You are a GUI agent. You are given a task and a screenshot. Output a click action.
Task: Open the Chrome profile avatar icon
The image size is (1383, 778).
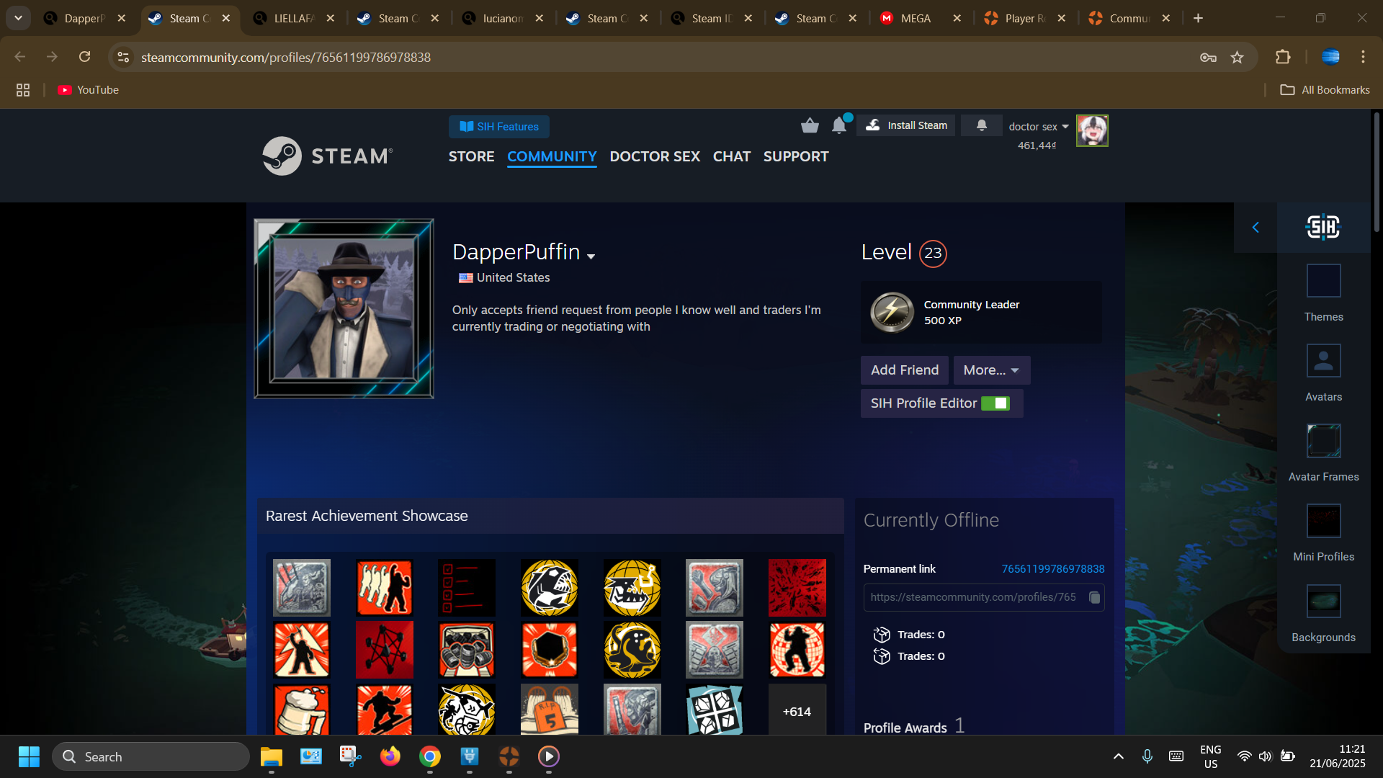tap(1330, 57)
